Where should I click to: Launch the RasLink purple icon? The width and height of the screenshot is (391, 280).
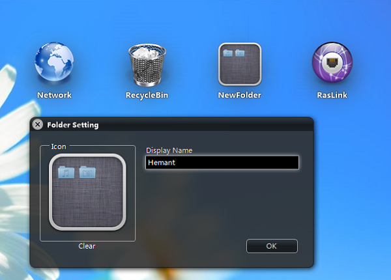333,64
